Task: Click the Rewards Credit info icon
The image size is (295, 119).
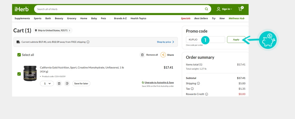Action: click(x=206, y=94)
